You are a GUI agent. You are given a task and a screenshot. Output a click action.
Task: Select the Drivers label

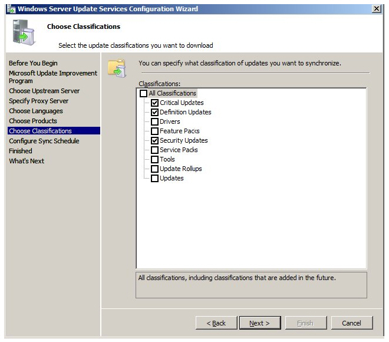[170, 121]
